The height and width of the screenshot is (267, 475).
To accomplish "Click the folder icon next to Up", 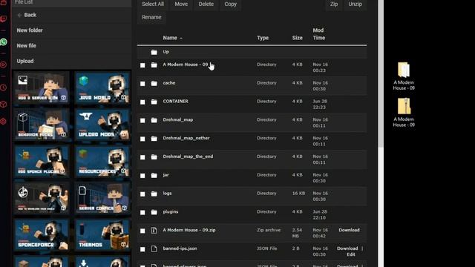I will pyautogui.click(x=154, y=52).
